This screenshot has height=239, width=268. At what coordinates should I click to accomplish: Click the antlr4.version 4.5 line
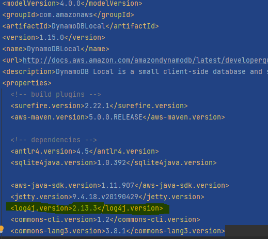tap(85, 151)
